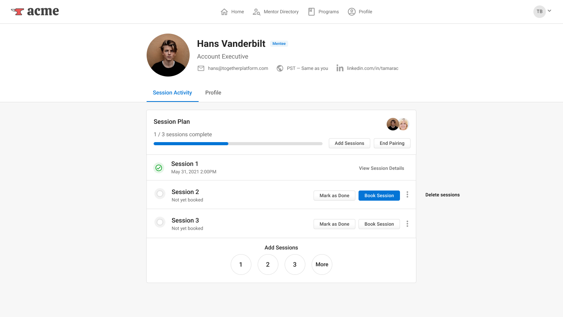This screenshot has width=563, height=317.
Task: Click the green checkmark on Session 1
Action: pyautogui.click(x=159, y=167)
